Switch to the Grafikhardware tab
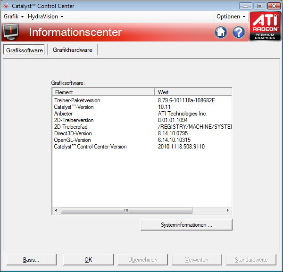The height and width of the screenshot is (272, 283). (73, 50)
